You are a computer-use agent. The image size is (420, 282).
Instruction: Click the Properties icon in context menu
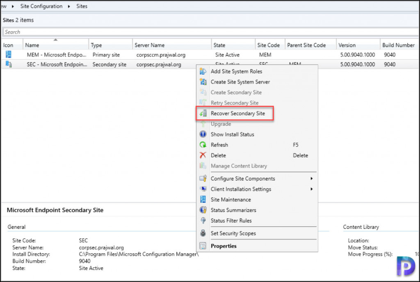pyautogui.click(x=203, y=246)
